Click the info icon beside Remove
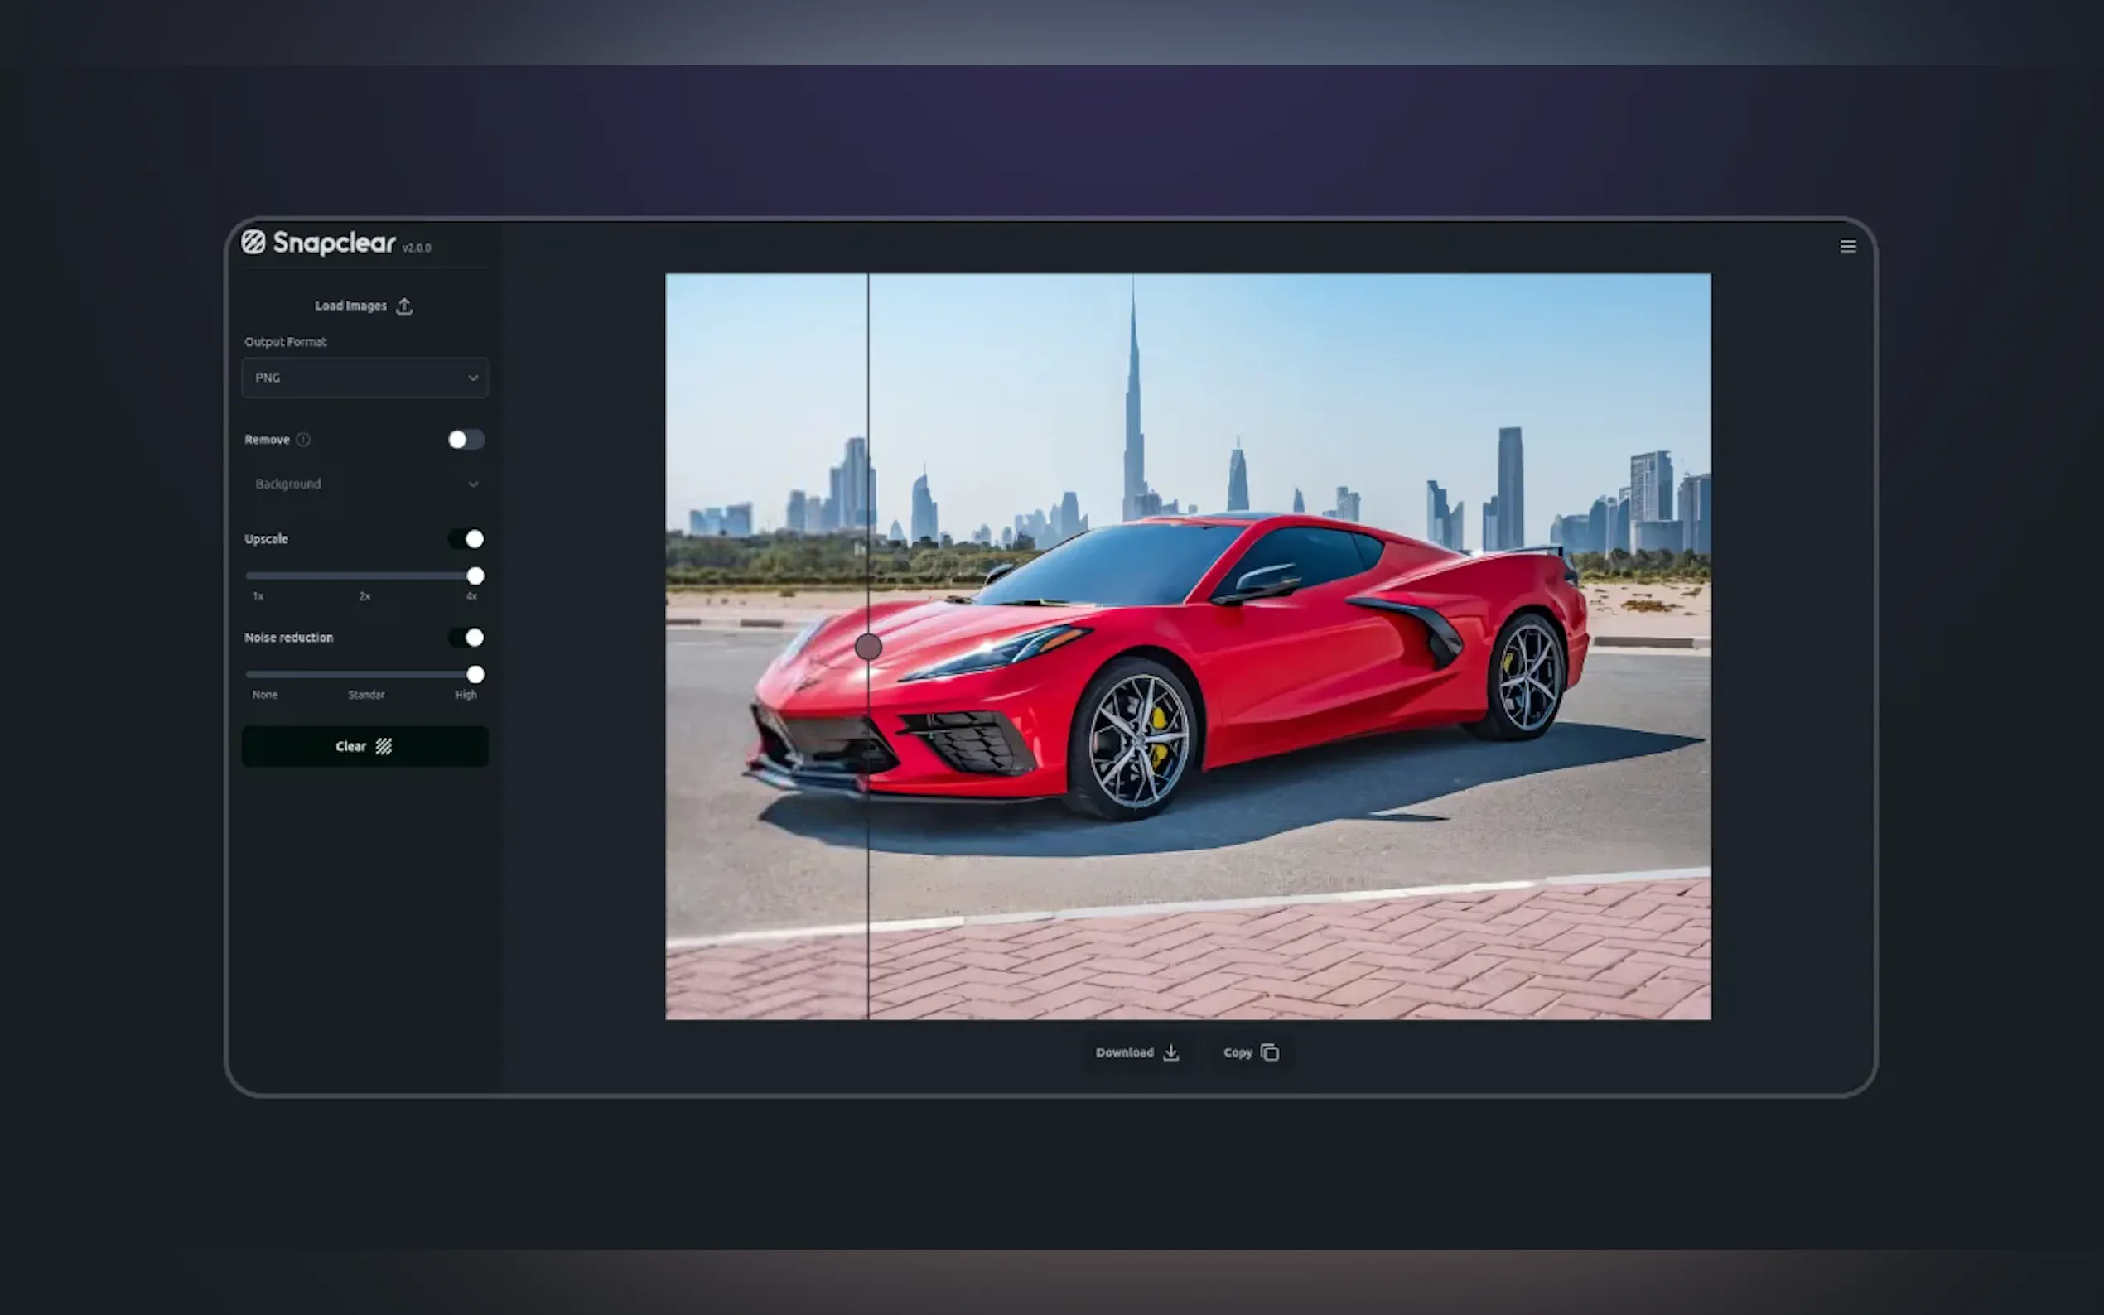The width and height of the screenshot is (2104, 1315). [x=302, y=440]
